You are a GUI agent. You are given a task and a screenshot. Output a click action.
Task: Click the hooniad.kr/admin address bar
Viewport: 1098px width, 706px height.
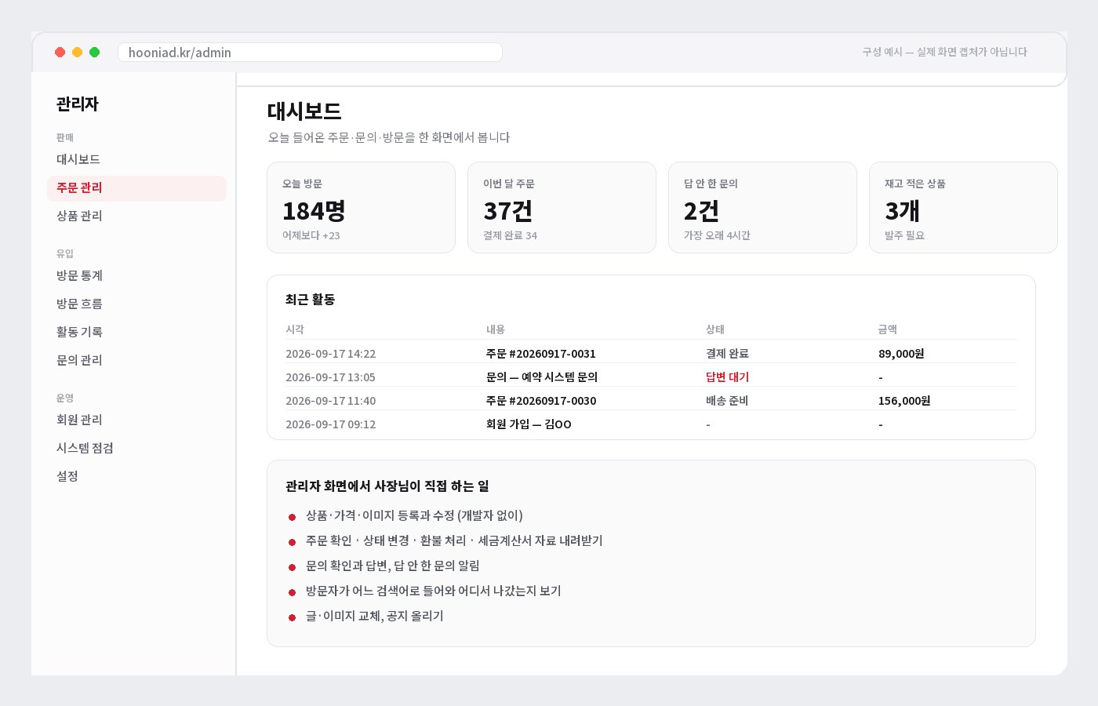click(x=310, y=52)
